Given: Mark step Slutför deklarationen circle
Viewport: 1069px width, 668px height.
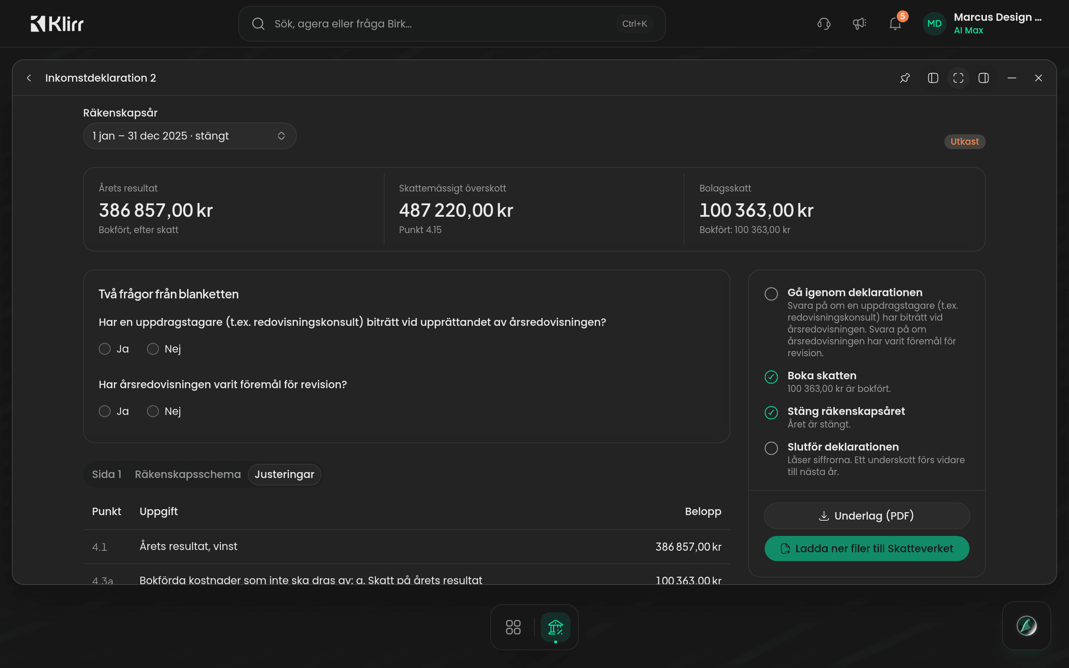Looking at the screenshot, I should click(771, 448).
